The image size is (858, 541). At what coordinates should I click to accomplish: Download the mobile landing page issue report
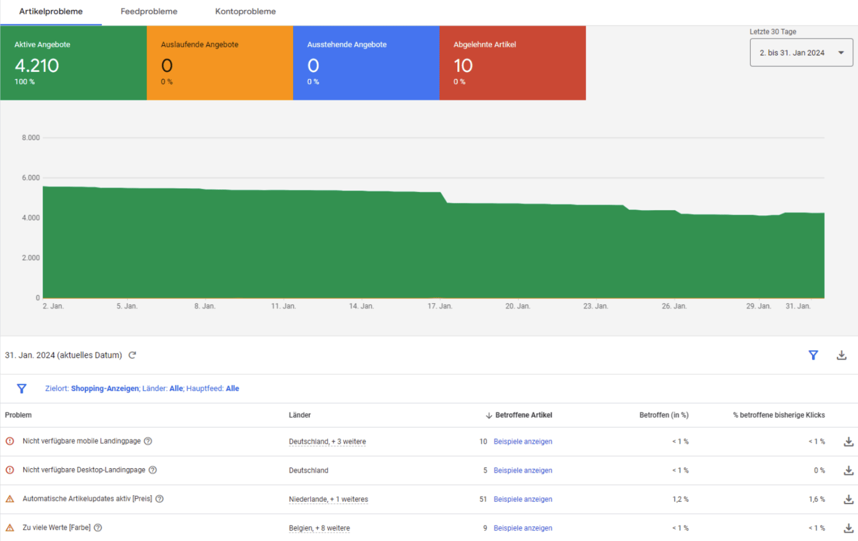coord(848,441)
